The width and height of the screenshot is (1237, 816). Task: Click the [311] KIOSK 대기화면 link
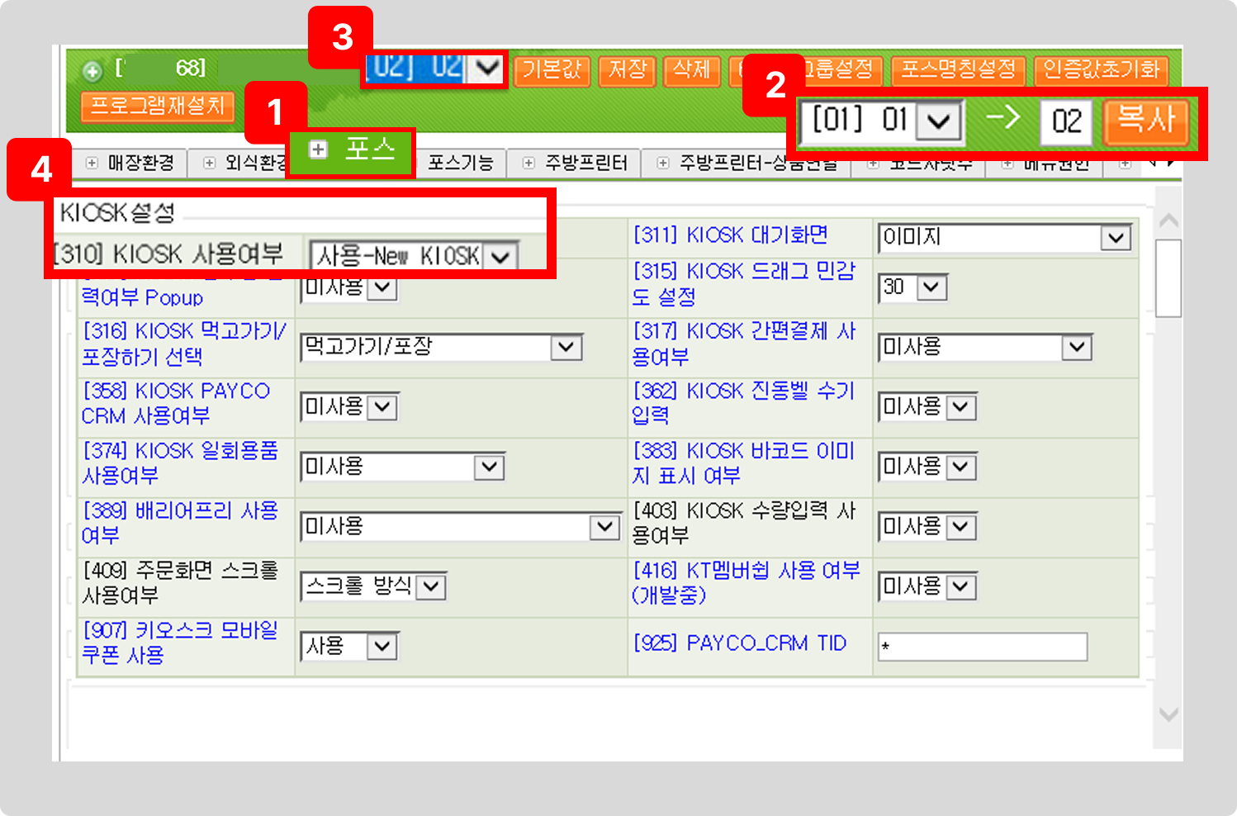(731, 235)
